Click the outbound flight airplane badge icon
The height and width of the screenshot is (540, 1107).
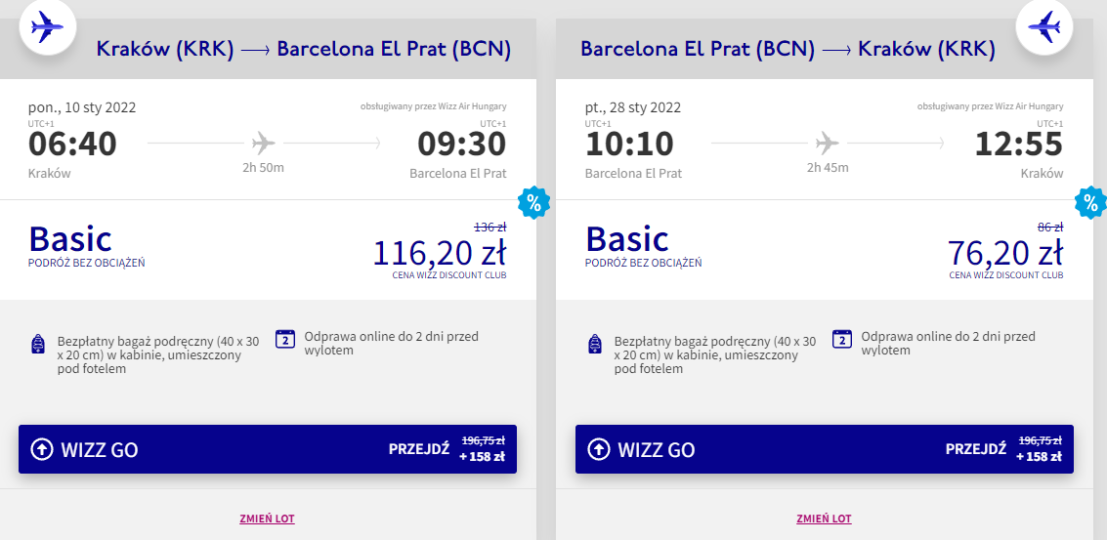pos(46,26)
